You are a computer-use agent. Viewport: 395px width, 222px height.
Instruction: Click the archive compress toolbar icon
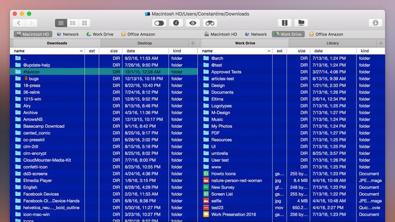[x=285, y=23]
